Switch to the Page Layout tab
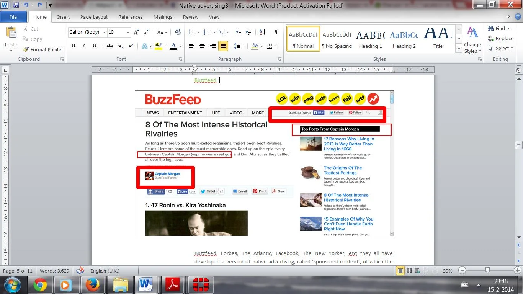 point(94,17)
